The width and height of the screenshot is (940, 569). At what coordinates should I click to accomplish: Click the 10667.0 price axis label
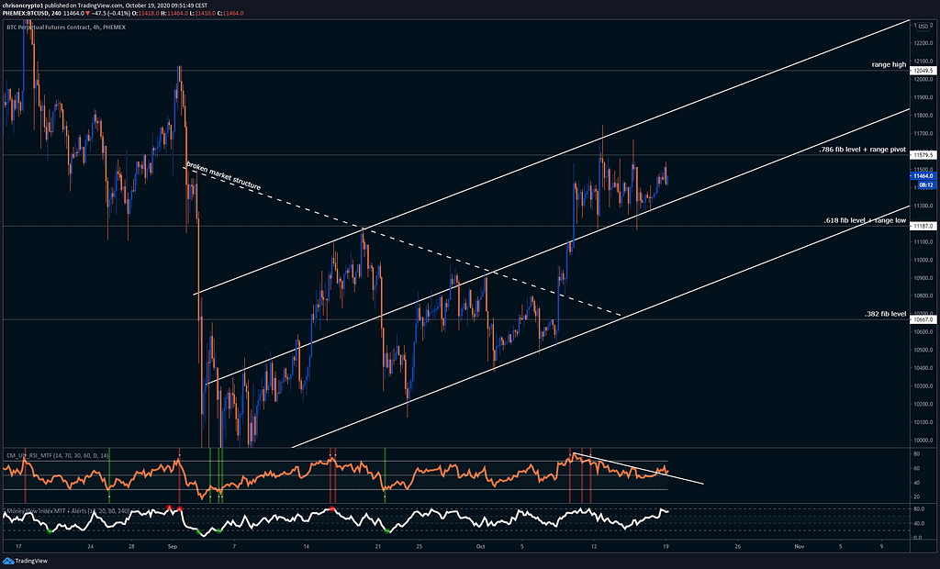pos(923,319)
